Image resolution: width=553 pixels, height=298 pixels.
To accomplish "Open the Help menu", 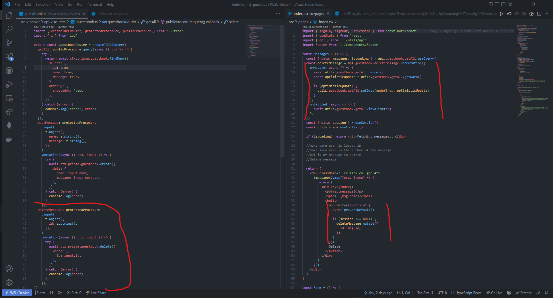I will (110, 4).
